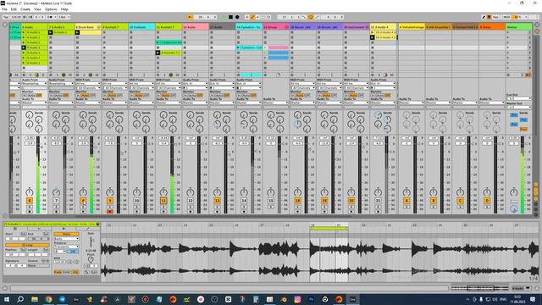Image resolution: width=542 pixels, height=305 pixels.
Task: Open the Help menu
Action: [64, 9]
